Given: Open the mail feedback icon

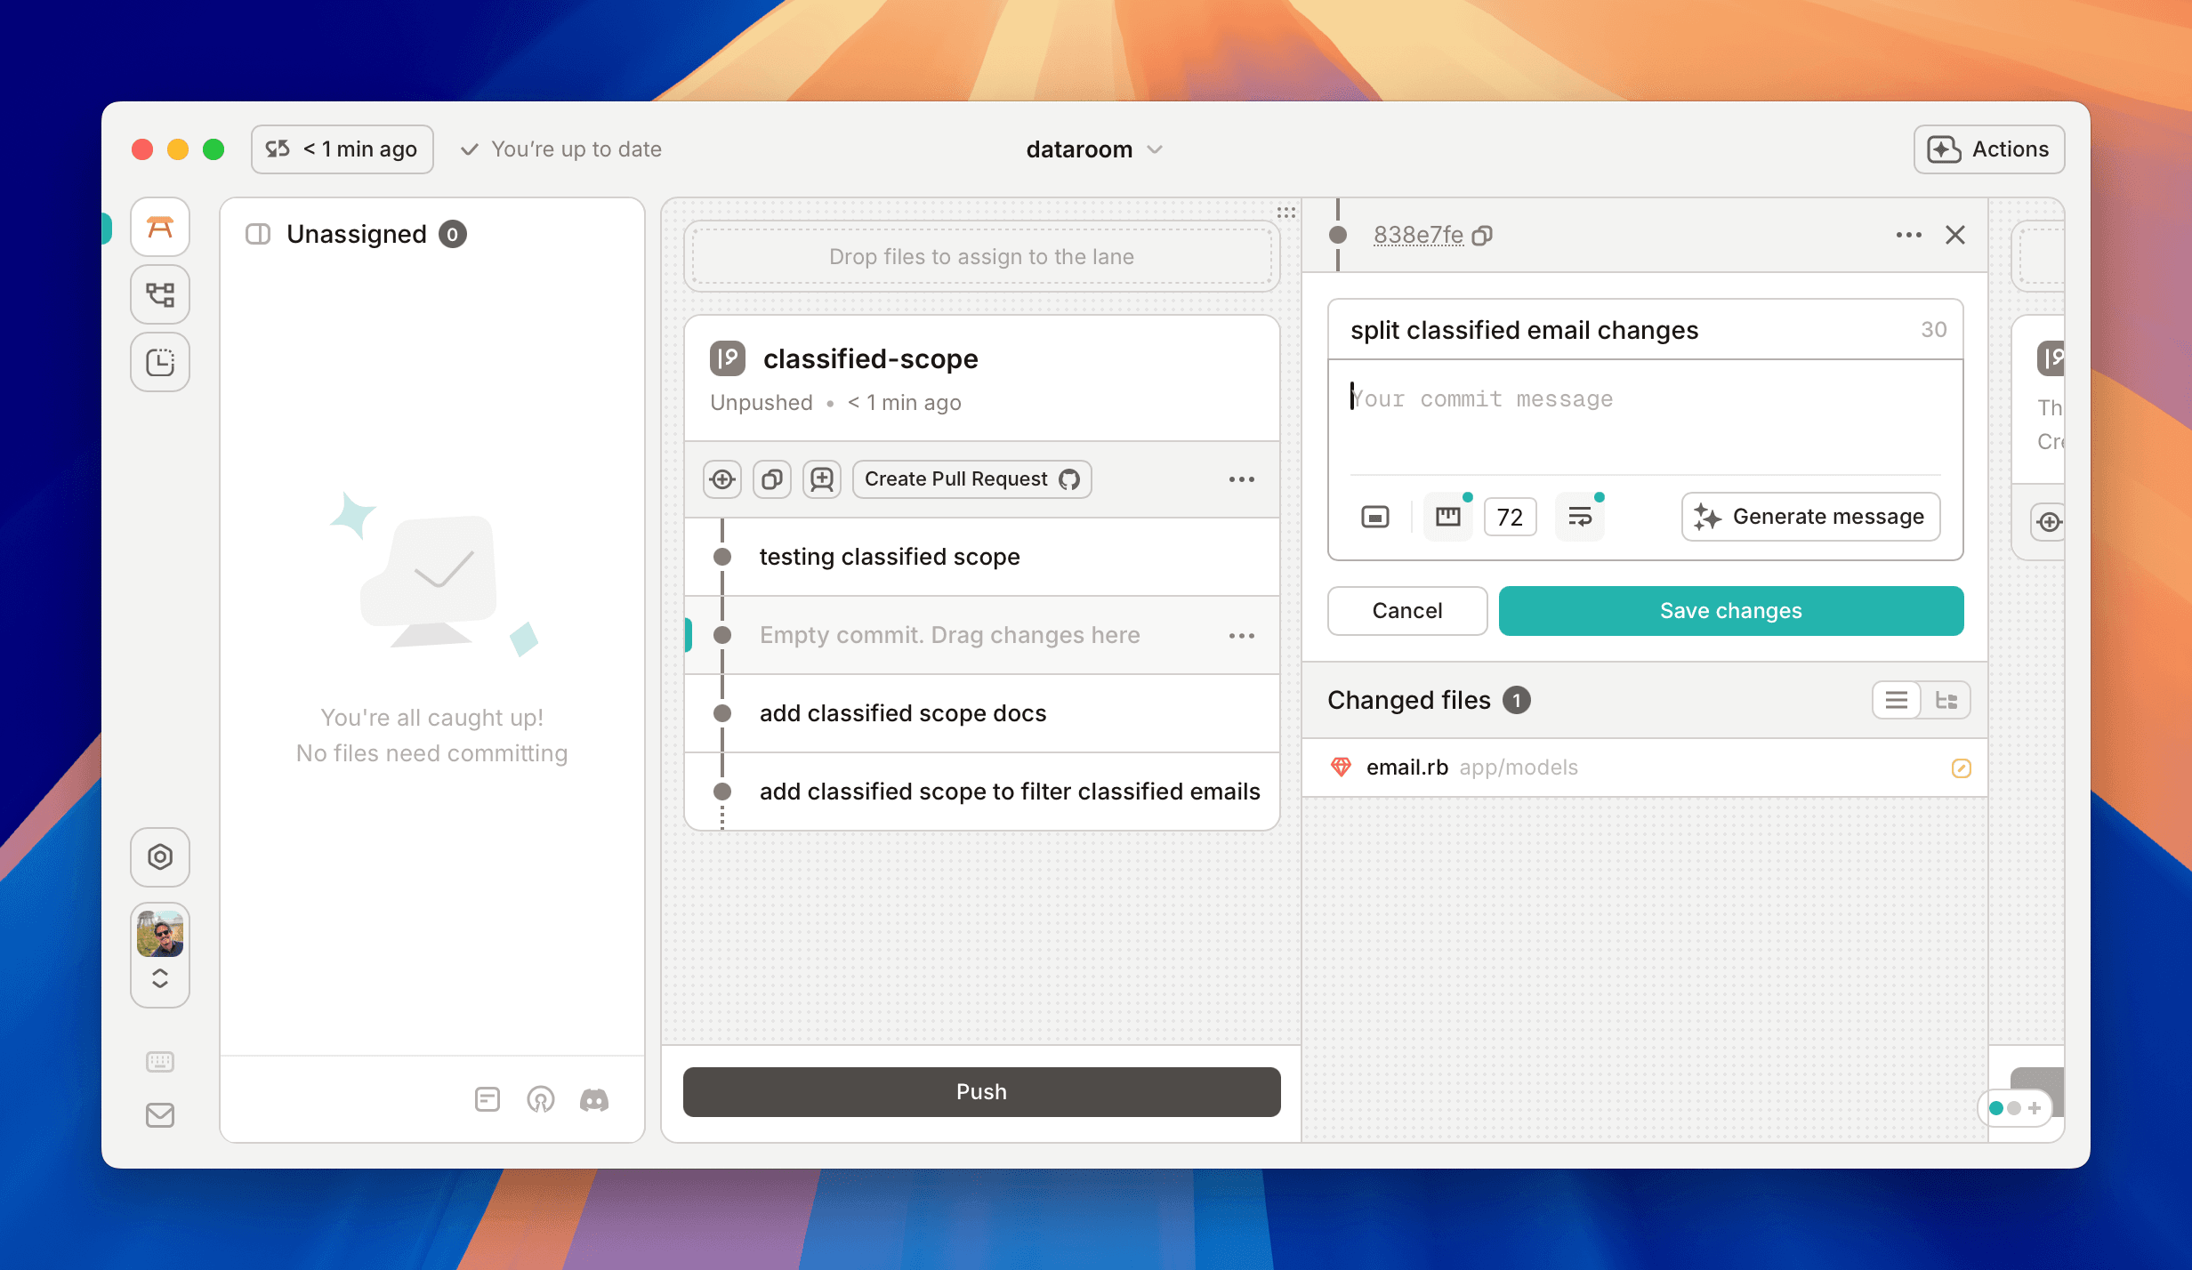Looking at the screenshot, I should (160, 1115).
